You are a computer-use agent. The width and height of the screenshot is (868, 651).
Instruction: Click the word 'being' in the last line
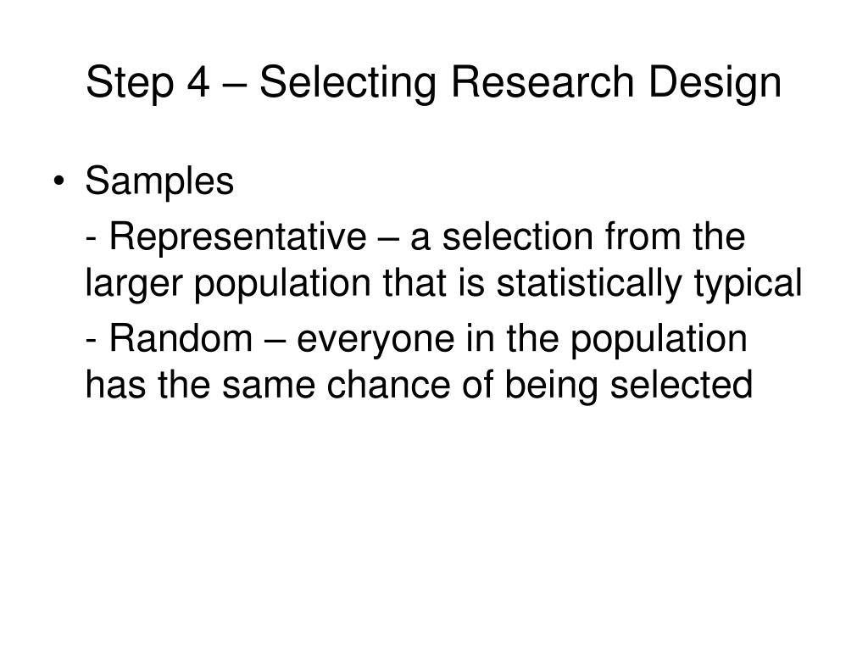551,386
